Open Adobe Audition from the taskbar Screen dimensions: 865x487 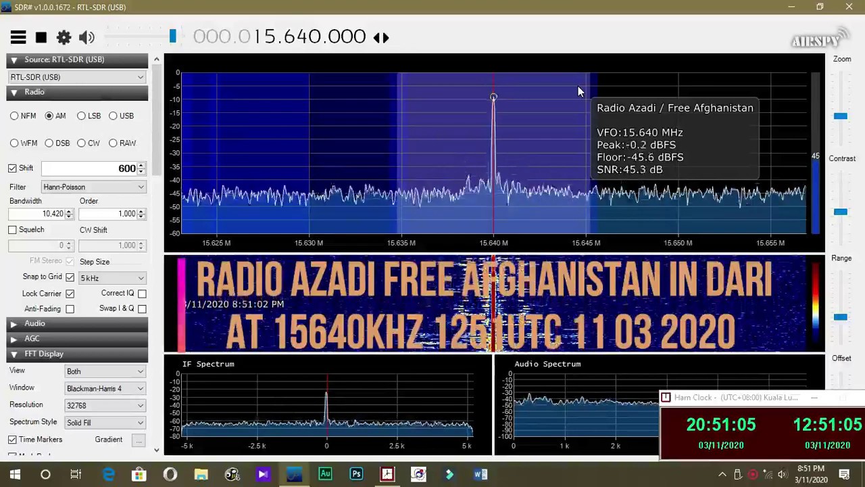pos(325,475)
